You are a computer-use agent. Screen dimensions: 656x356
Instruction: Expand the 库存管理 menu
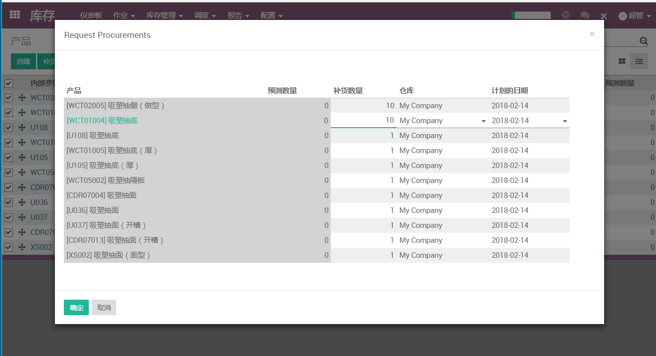(164, 15)
